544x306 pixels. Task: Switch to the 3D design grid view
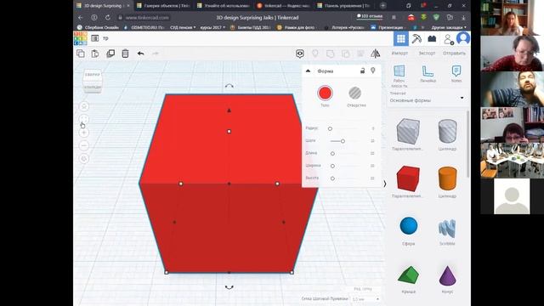[x=400, y=38]
